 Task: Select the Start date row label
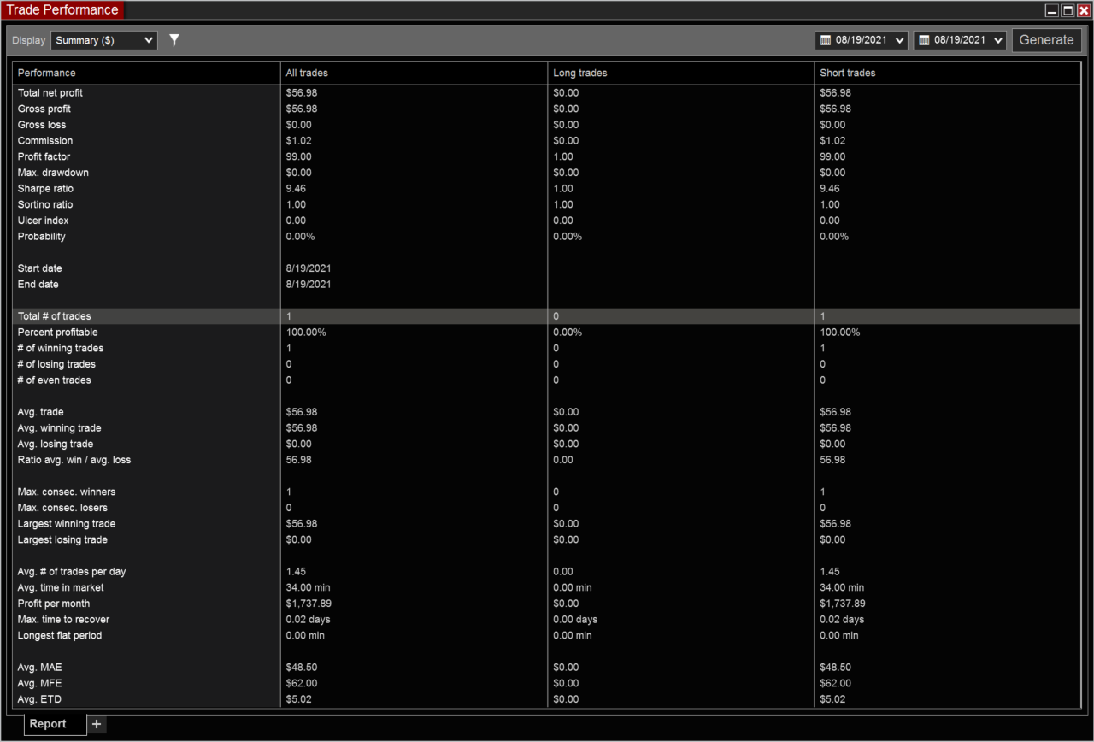coord(40,268)
